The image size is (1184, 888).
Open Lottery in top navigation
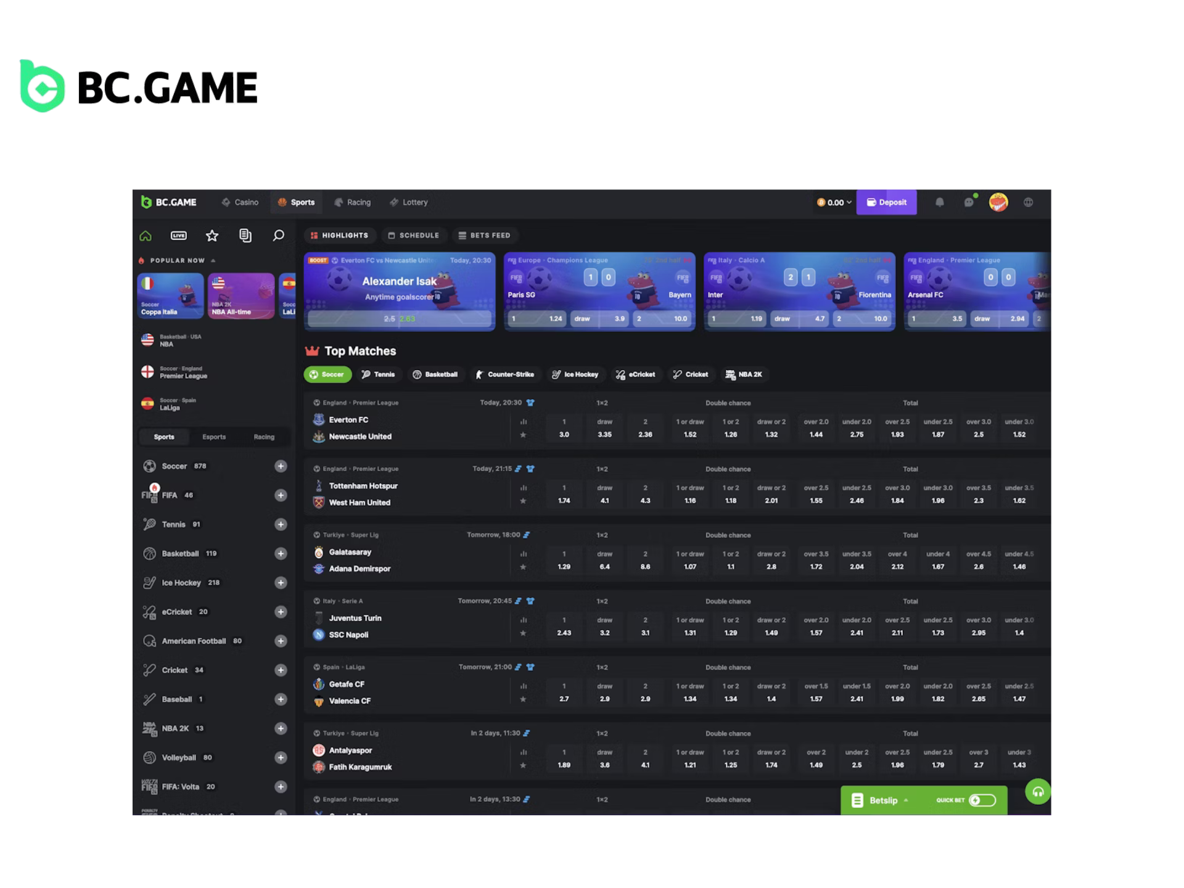[409, 202]
